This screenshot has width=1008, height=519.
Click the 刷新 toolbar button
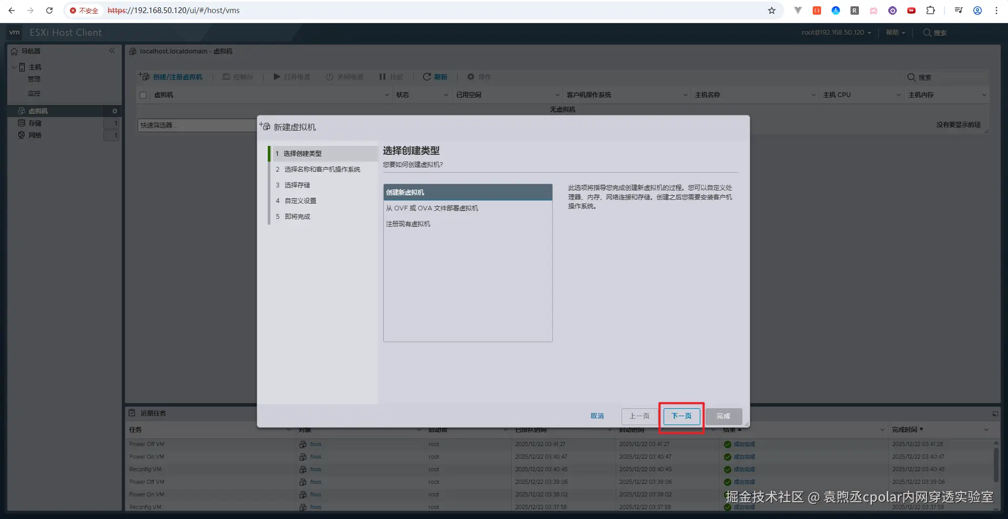click(x=435, y=77)
